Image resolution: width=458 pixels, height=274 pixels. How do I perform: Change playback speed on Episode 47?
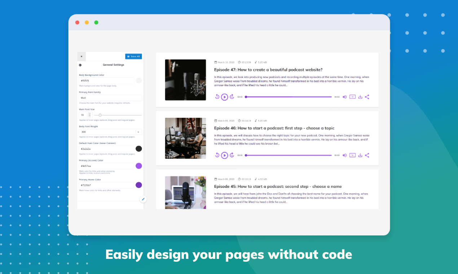(x=352, y=97)
